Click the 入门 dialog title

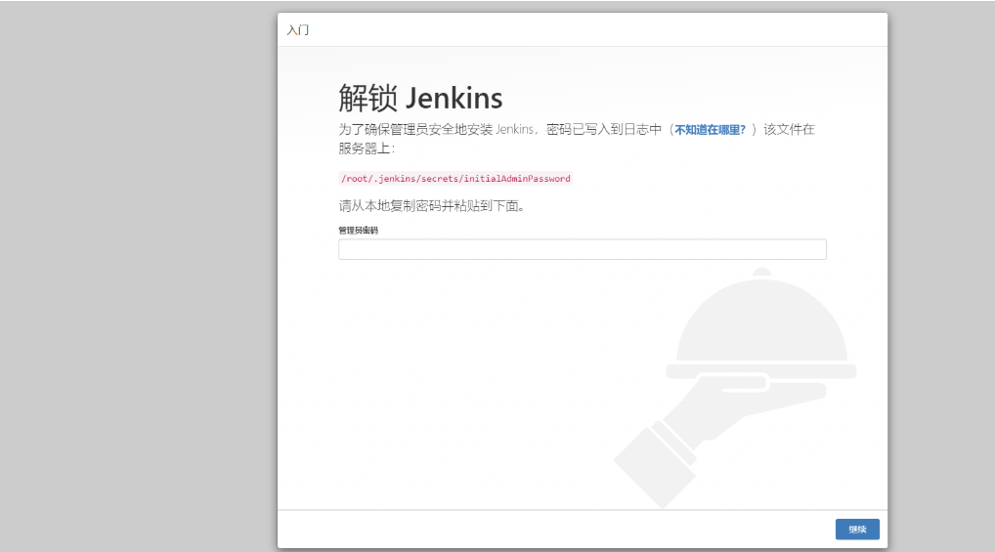(297, 30)
